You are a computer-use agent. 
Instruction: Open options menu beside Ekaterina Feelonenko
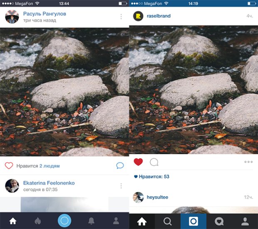pyautogui.click(x=121, y=186)
